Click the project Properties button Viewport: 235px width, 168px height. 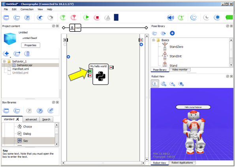pos(30,45)
